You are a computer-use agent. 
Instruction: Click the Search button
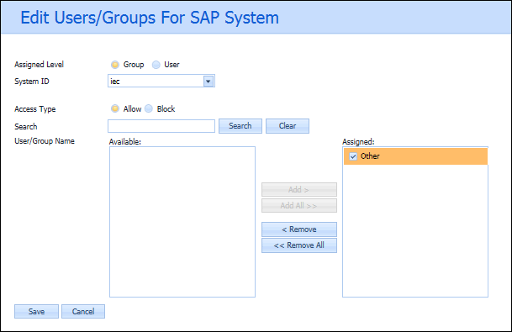(x=240, y=126)
